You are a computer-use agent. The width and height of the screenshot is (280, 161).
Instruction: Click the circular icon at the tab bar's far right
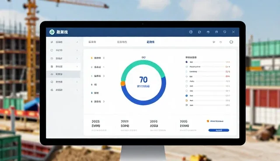pyautogui.click(x=231, y=42)
